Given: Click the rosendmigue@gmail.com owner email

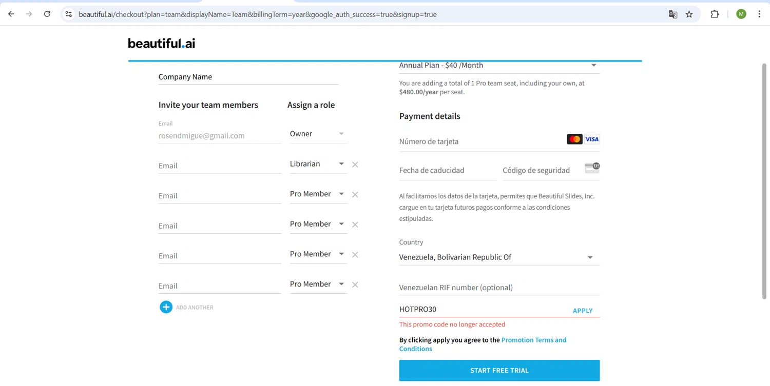Looking at the screenshot, I should pos(202,136).
